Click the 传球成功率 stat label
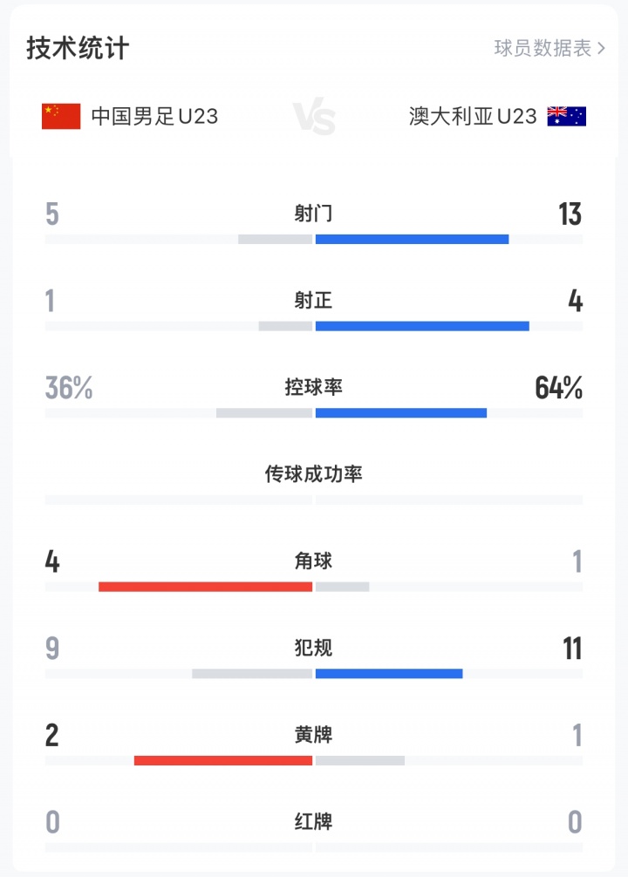The image size is (628, 877). click(314, 474)
